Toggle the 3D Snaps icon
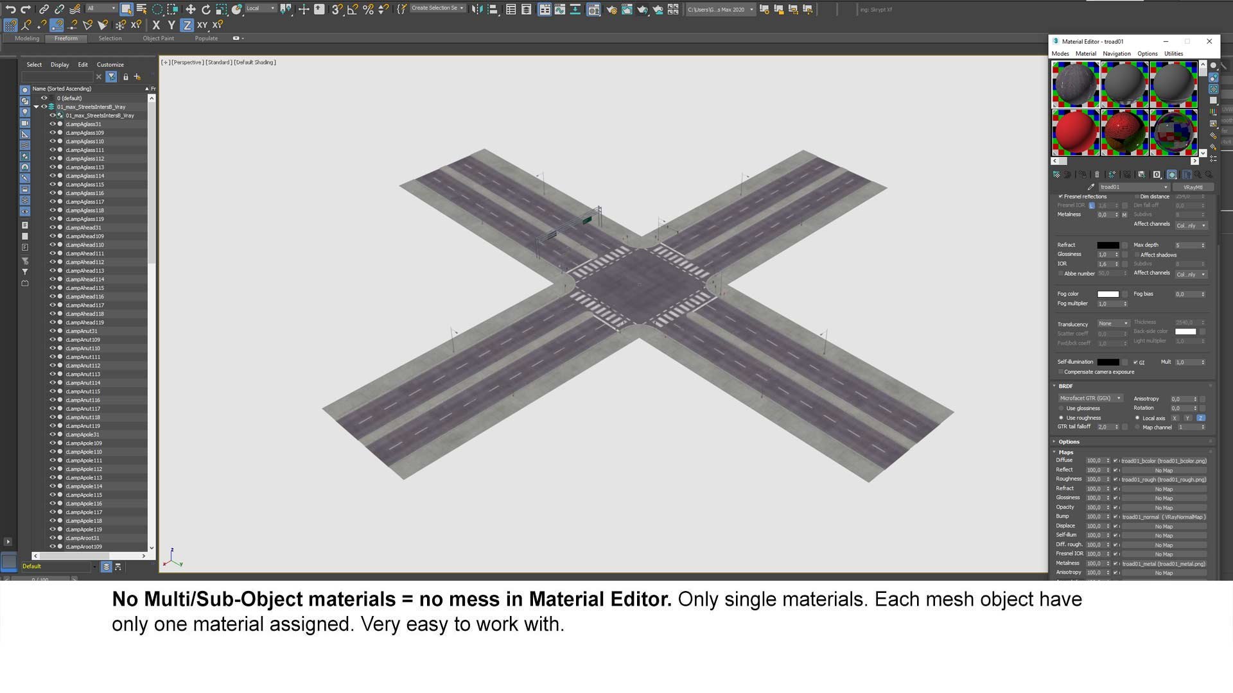 click(337, 9)
